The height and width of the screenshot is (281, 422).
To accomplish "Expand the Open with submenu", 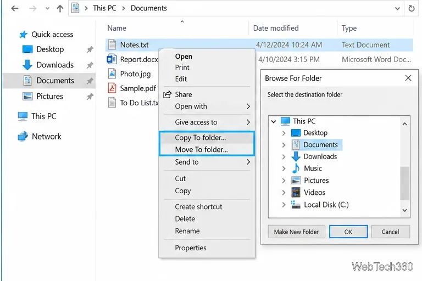I will (x=207, y=106).
